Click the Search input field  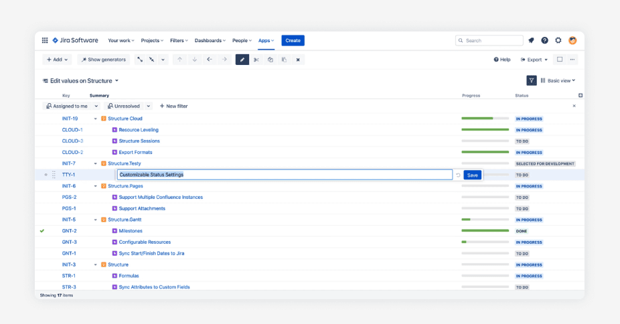pyautogui.click(x=489, y=40)
